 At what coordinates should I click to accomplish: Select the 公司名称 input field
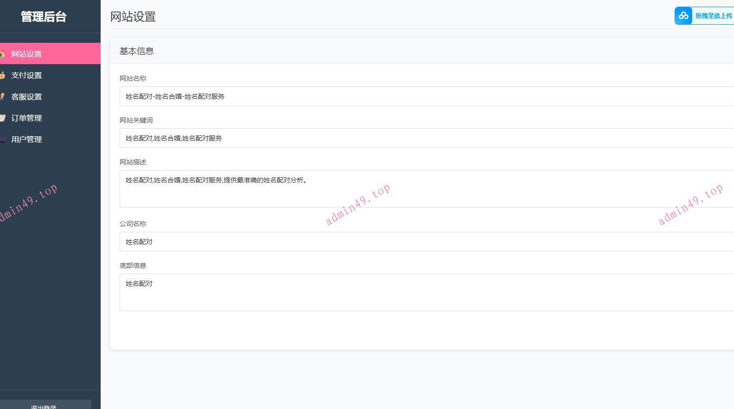[426, 242]
